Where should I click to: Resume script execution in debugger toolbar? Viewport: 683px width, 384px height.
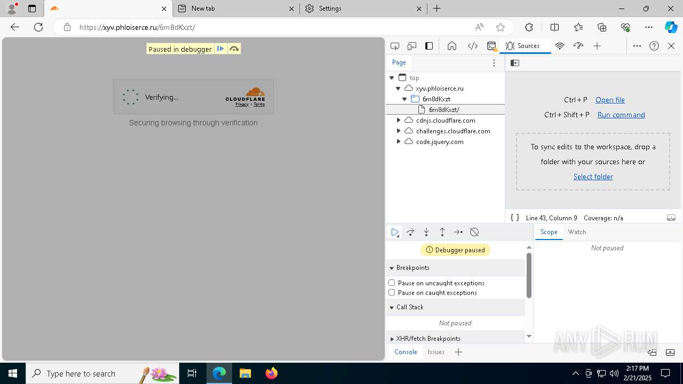click(395, 232)
